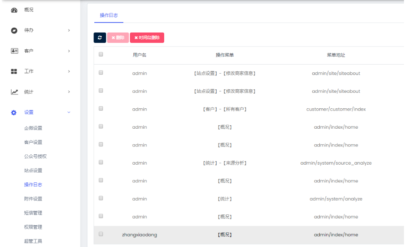The height and width of the screenshot is (247, 407).
Task: Go to 公众号授权 submenu
Action: tap(35, 156)
